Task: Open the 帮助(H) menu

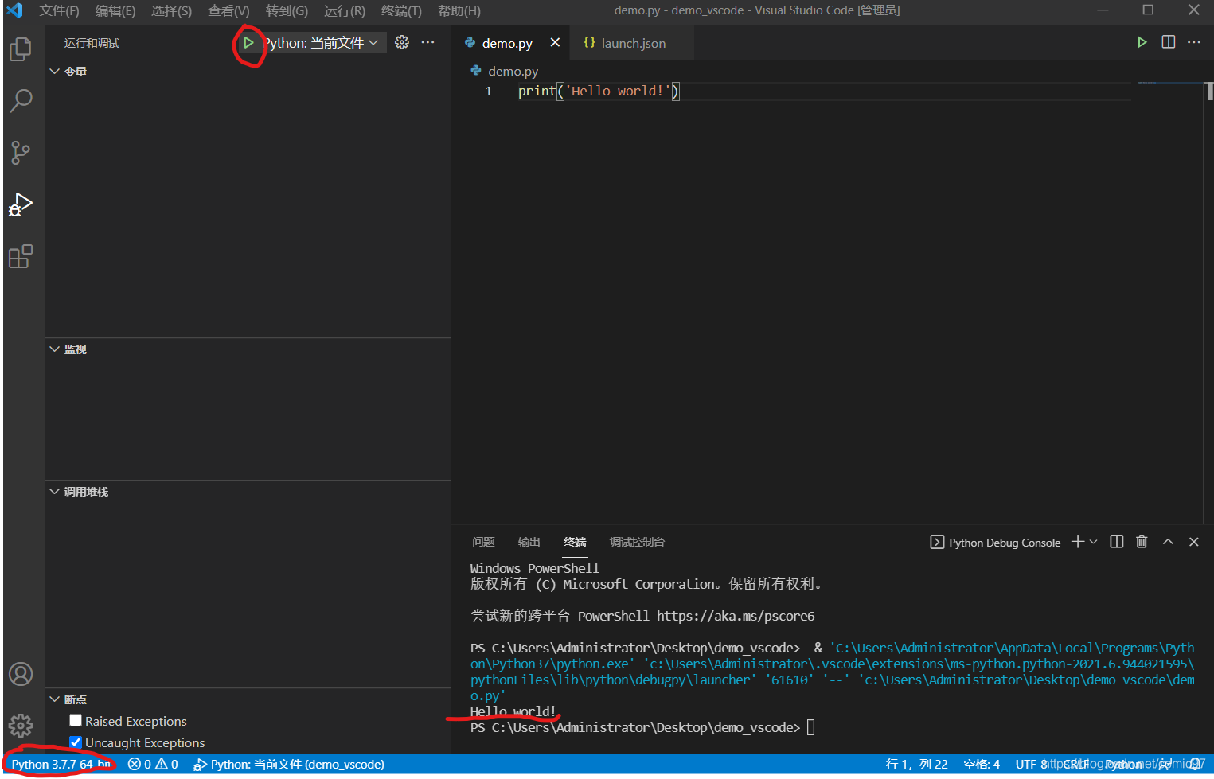Action: click(x=459, y=11)
